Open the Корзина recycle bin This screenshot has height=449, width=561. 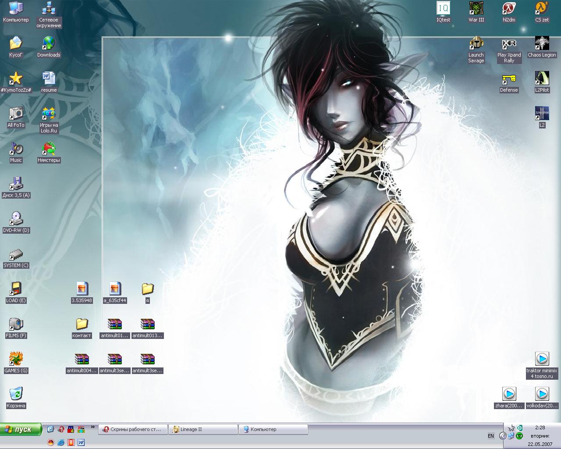point(16,398)
